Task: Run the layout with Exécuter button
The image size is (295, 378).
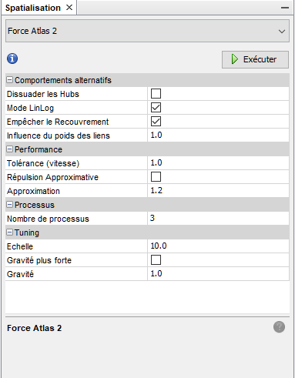Action: (255, 59)
